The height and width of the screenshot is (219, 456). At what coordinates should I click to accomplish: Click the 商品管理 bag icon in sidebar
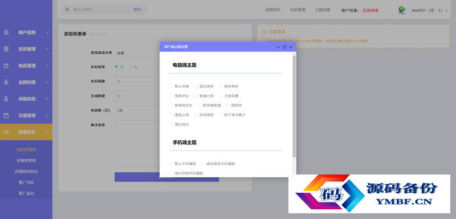coord(6,66)
